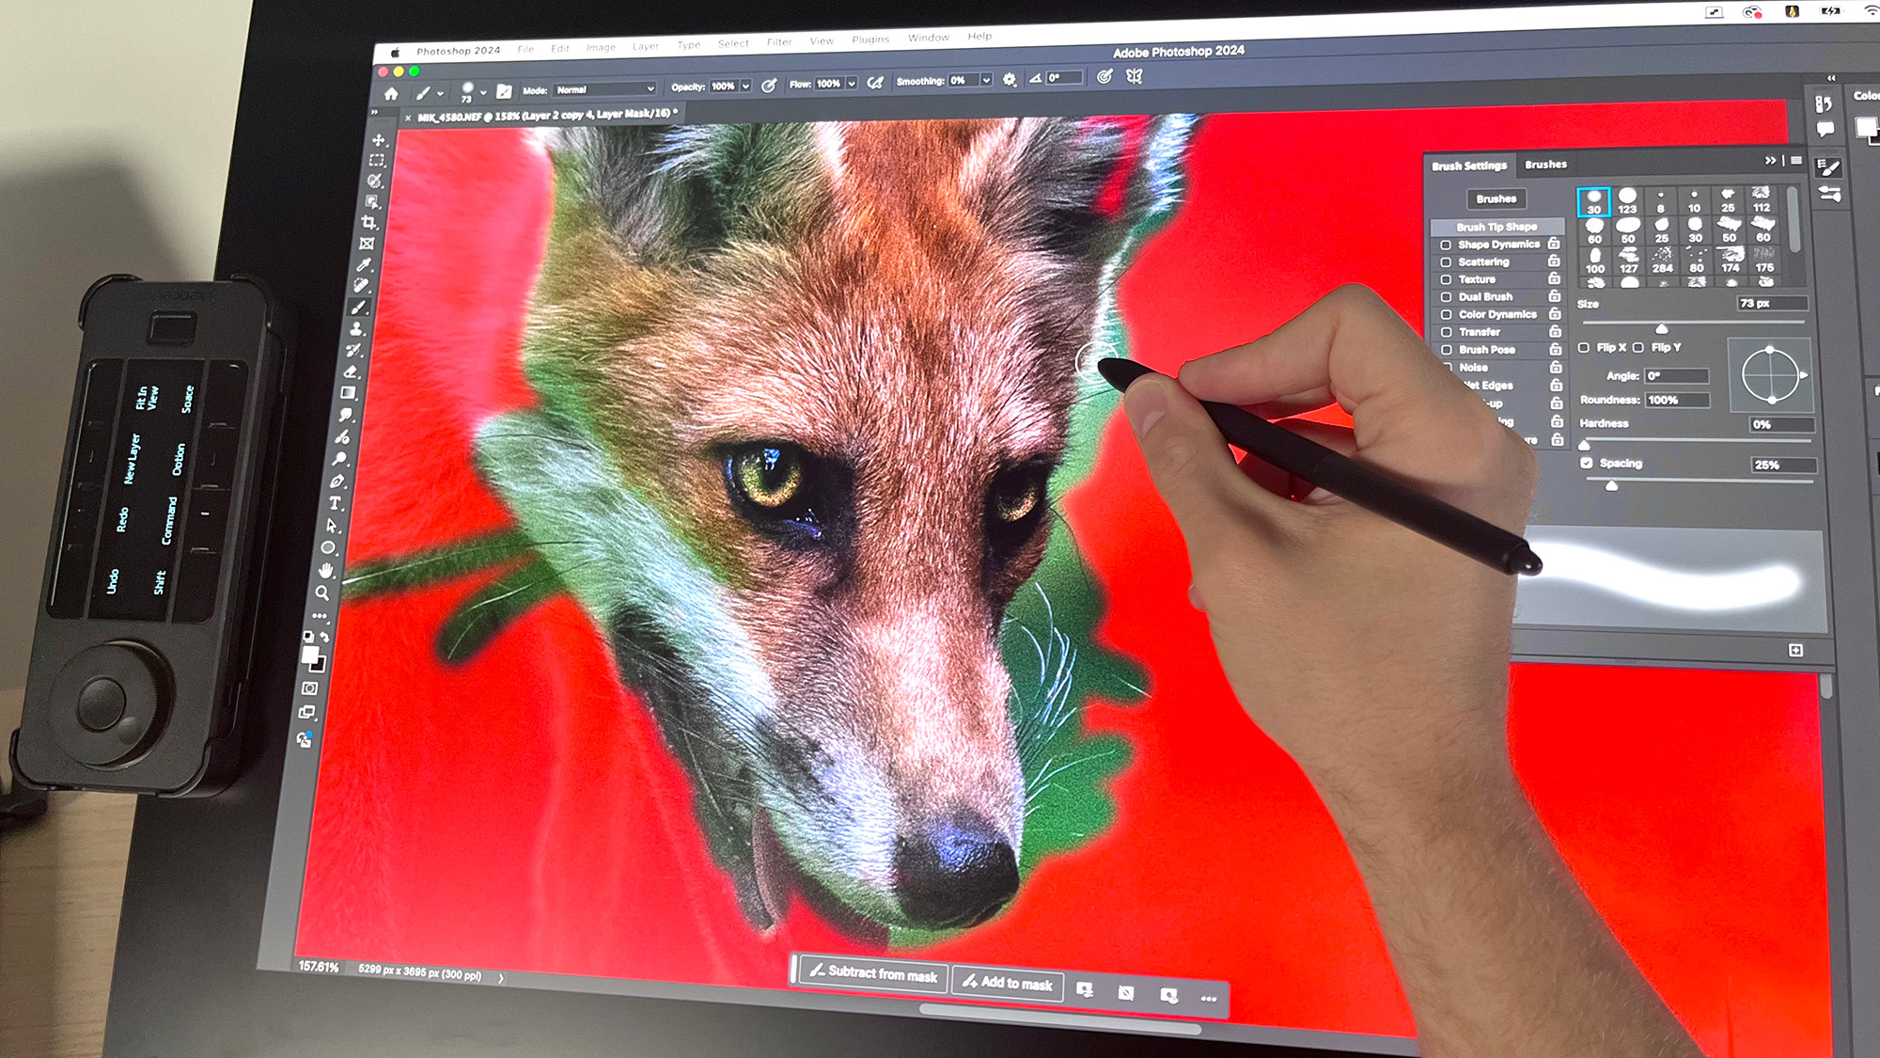Open the brush preset picker dropdown
Viewport: 1880px width, 1058px height.
483,92
